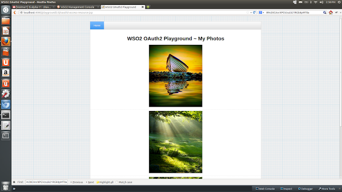Open the URL history dropdown arrow
This screenshot has height=192, width=342.
click(251, 13)
